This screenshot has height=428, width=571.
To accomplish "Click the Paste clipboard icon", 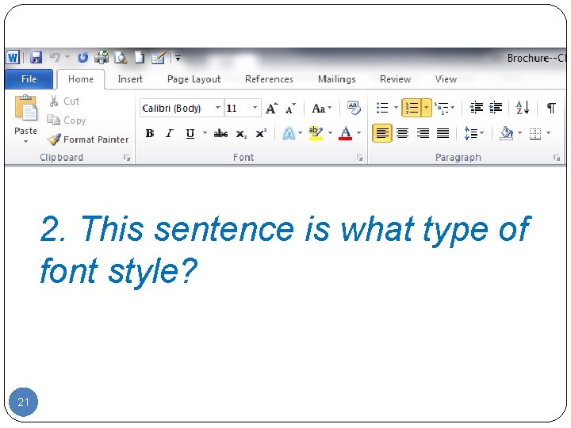I will pyautogui.click(x=25, y=108).
